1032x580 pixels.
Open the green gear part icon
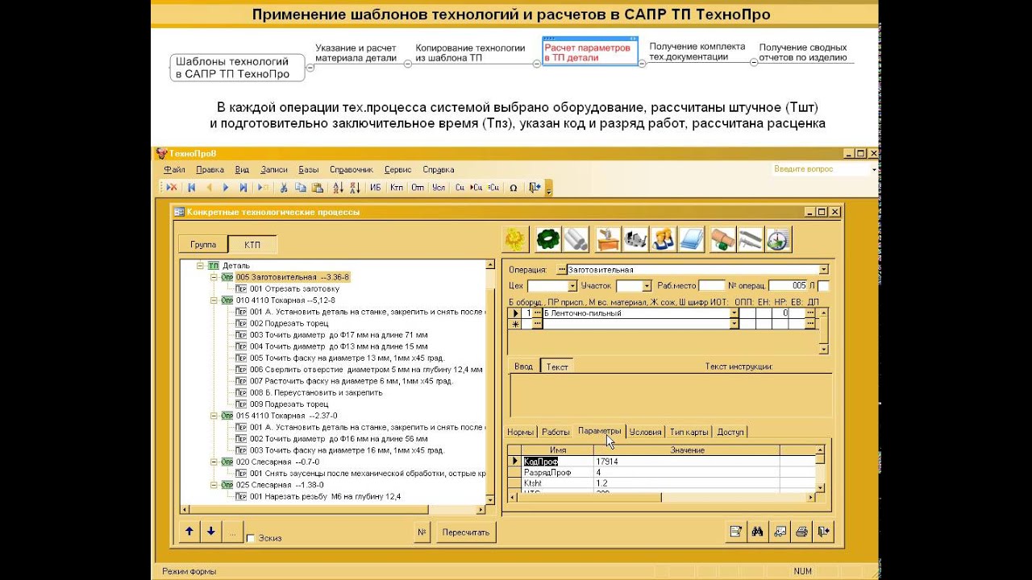point(548,239)
